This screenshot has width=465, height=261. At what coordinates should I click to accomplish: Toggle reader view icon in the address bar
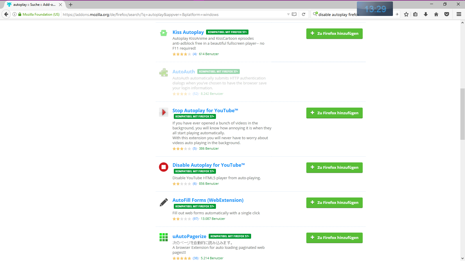pyautogui.click(x=294, y=14)
